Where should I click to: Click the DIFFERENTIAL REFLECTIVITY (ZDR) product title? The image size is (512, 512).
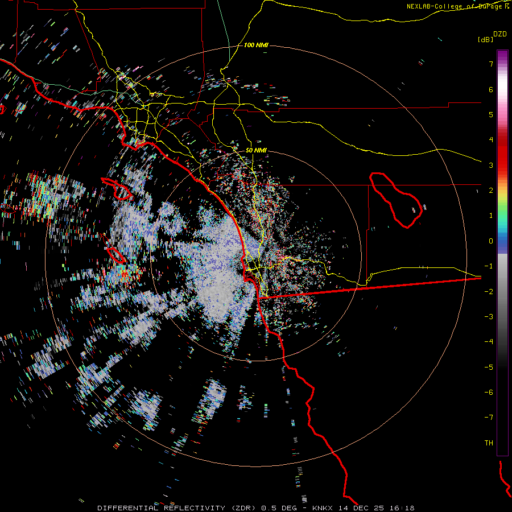(x=177, y=508)
